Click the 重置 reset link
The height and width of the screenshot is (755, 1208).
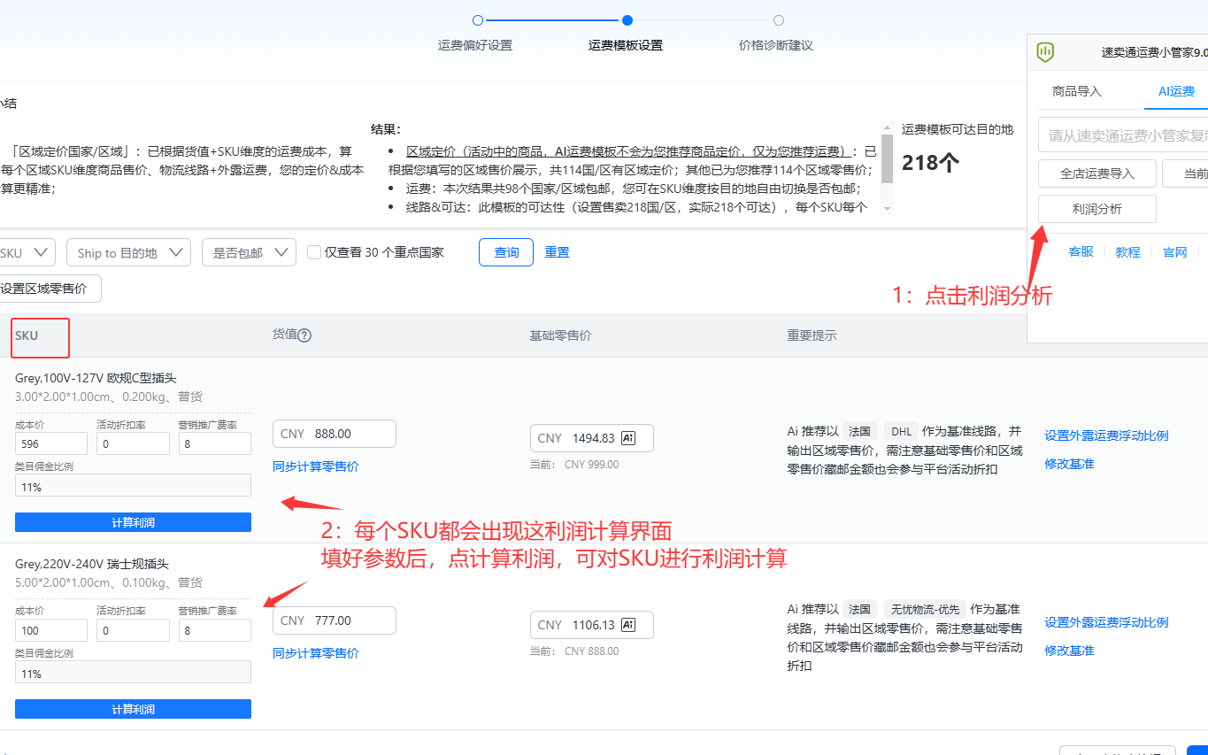click(x=557, y=252)
